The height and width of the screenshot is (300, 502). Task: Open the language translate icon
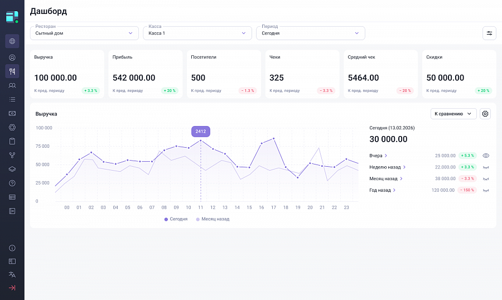tap(12, 275)
